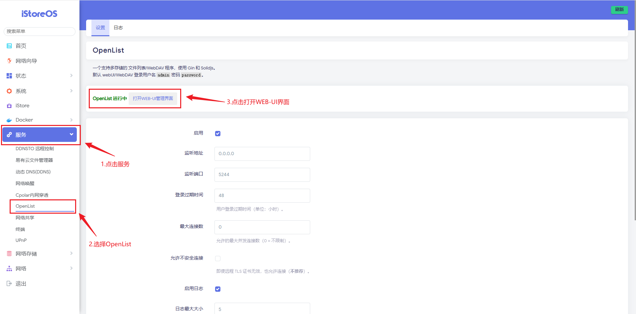Open 网络唤醒 menu item
The width and height of the screenshot is (636, 314).
tap(25, 183)
